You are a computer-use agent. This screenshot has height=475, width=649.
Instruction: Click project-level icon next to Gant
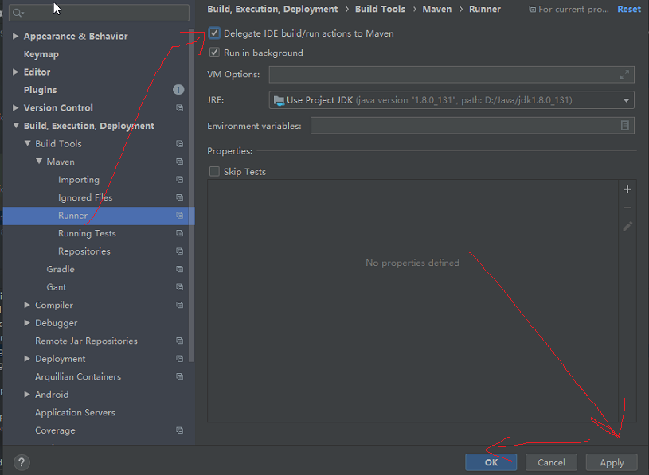point(180,287)
